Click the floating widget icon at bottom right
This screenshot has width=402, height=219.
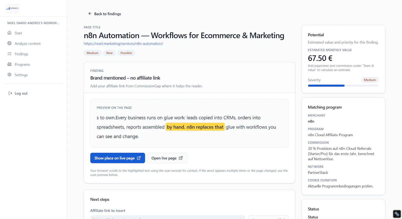[x=397, y=214]
